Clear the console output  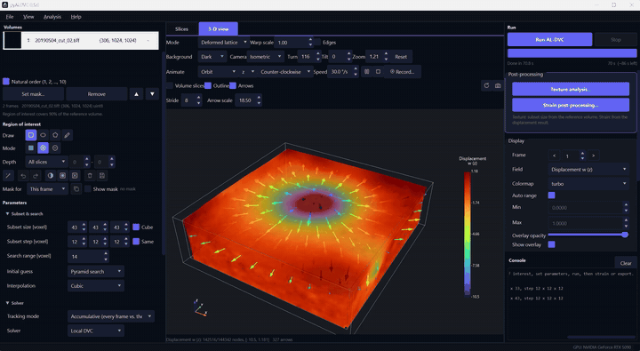626,263
